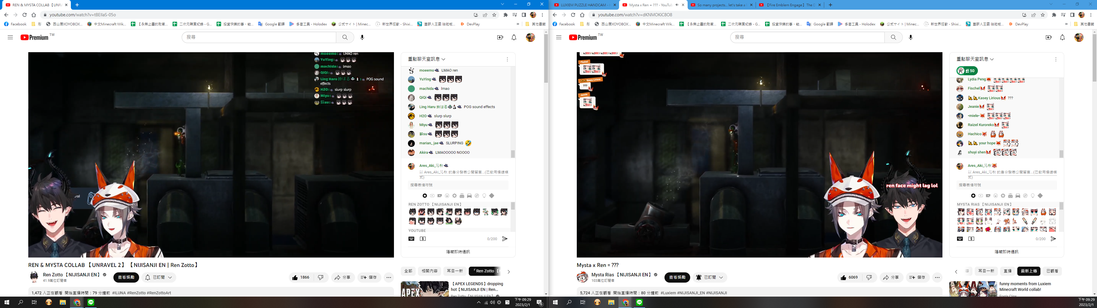Open left live chat options menu

click(x=507, y=60)
